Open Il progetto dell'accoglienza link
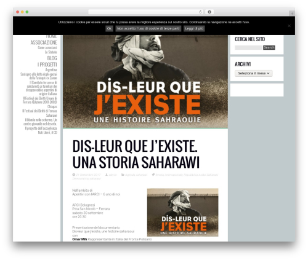The height and width of the screenshot is (260, 308). point(41,128)
